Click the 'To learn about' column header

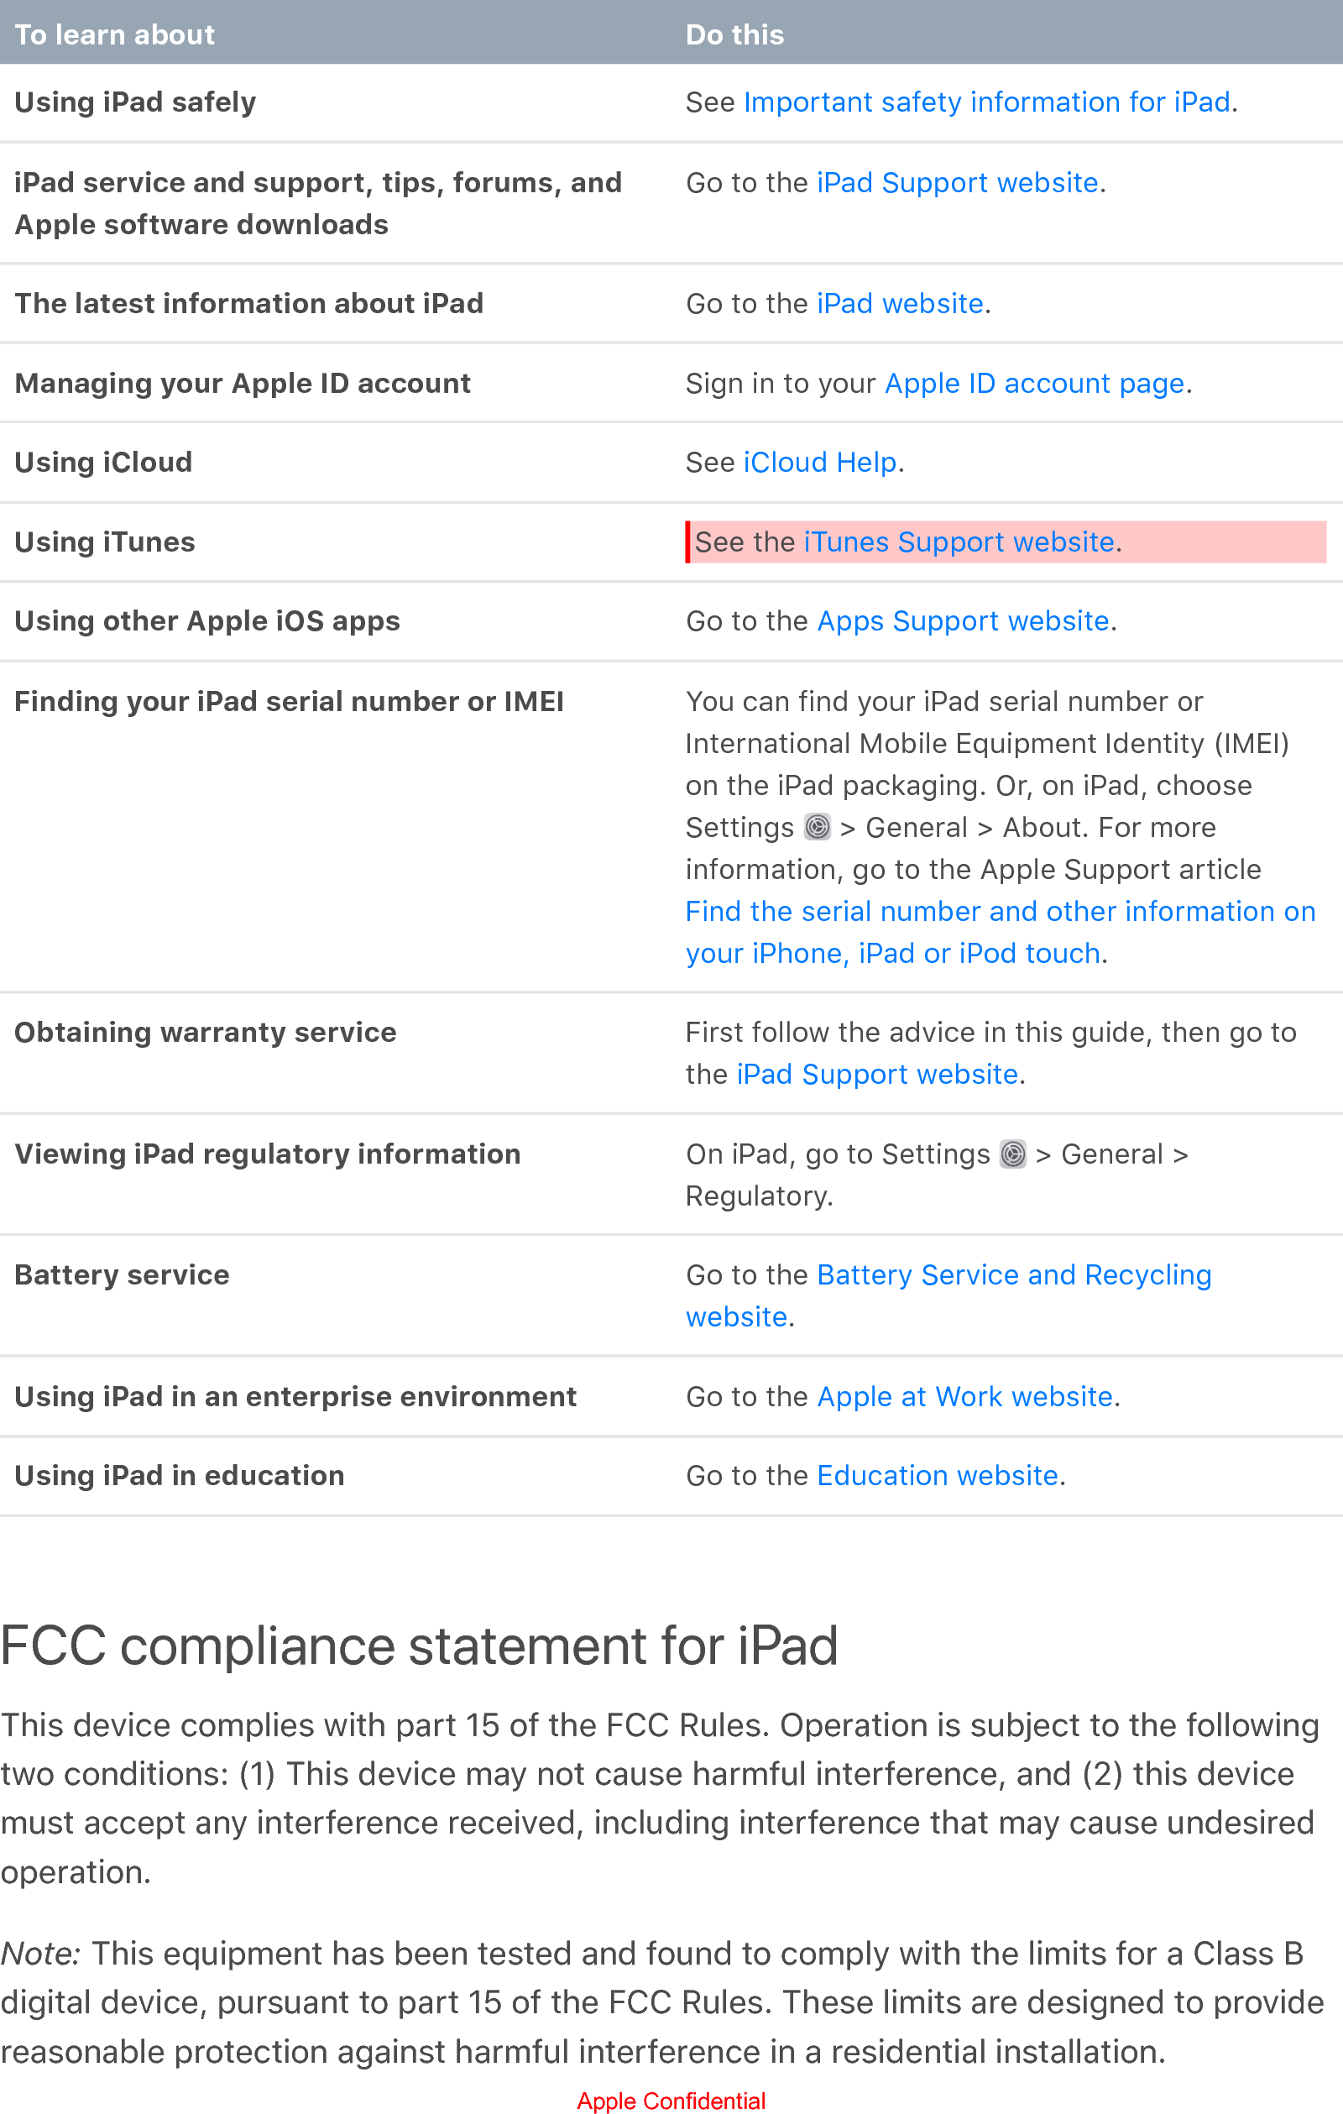point(115,34)
